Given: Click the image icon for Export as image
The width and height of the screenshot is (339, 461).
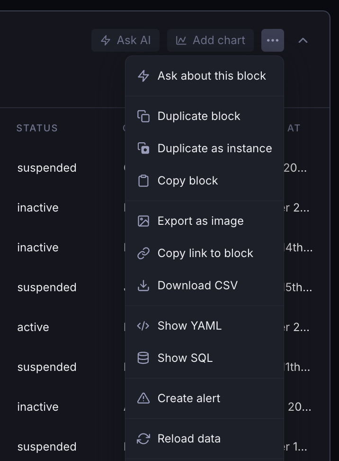Looking at the screenshot, I should point(143,221).
